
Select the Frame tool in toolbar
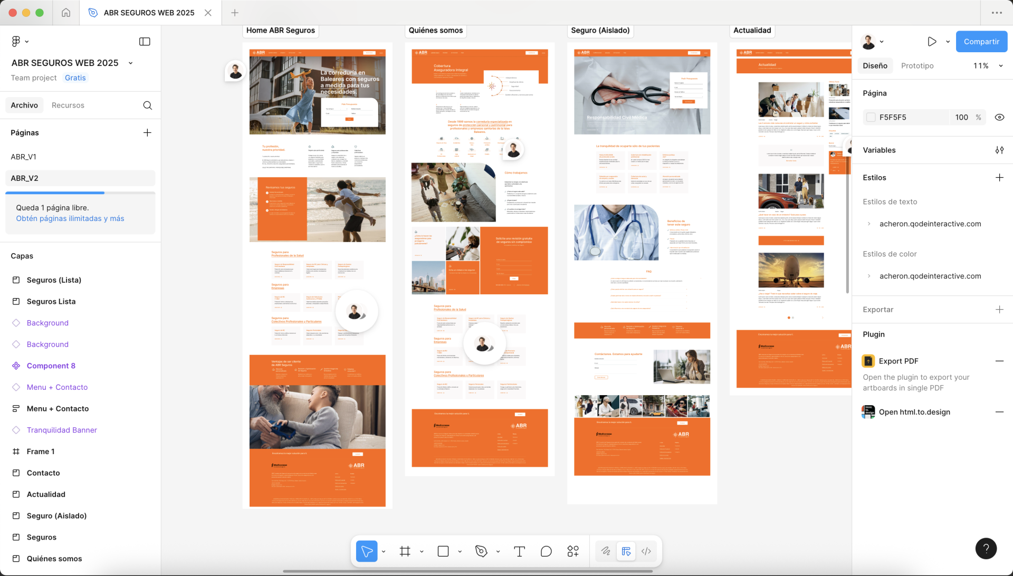pyautogui.click(x=405, y=551)
